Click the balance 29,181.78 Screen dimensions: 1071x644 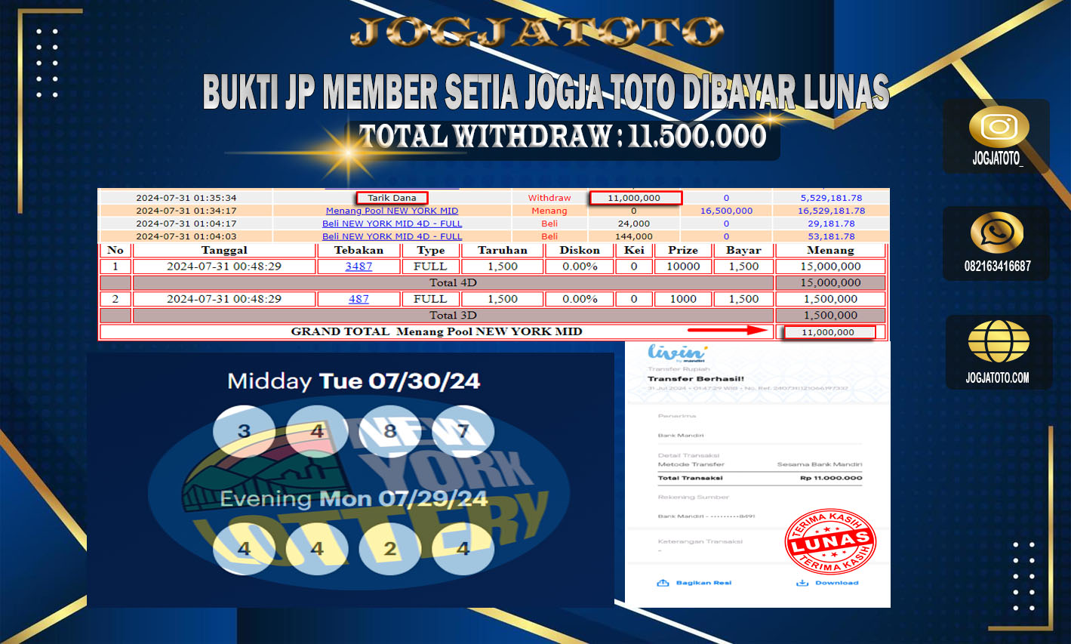[x=831, y=223]
